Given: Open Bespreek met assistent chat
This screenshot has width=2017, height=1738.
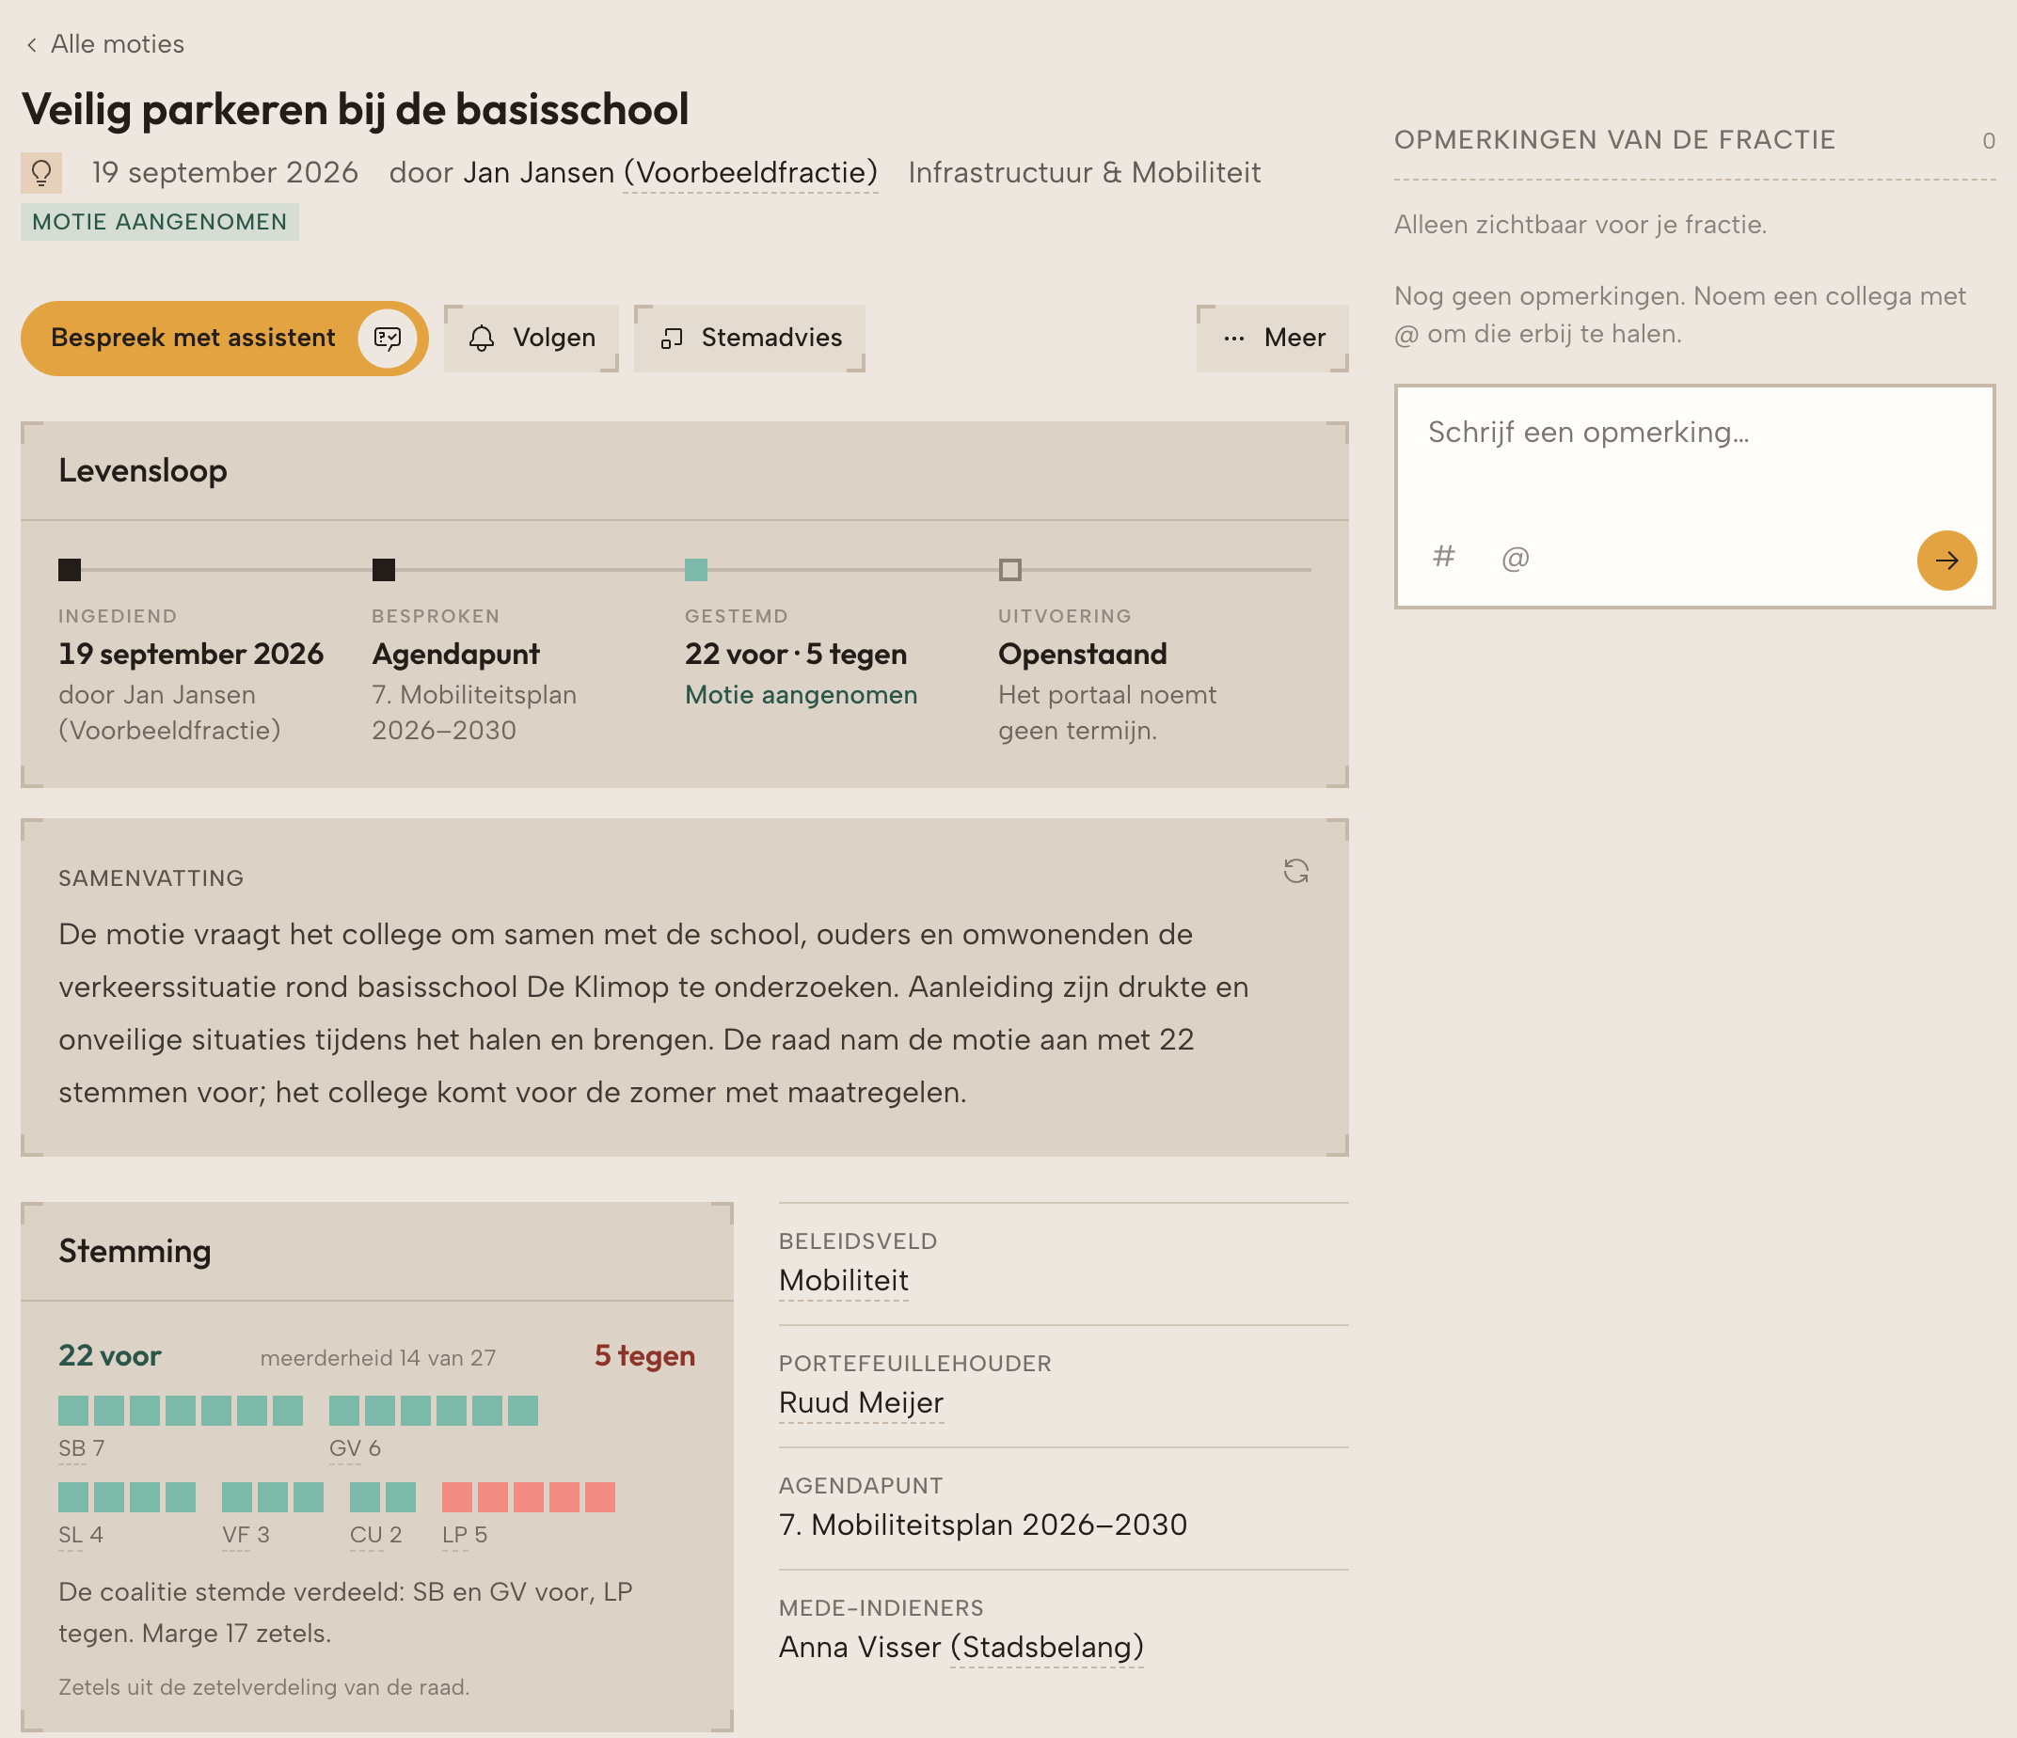Looking at the screenshot, I should [224, 338].
